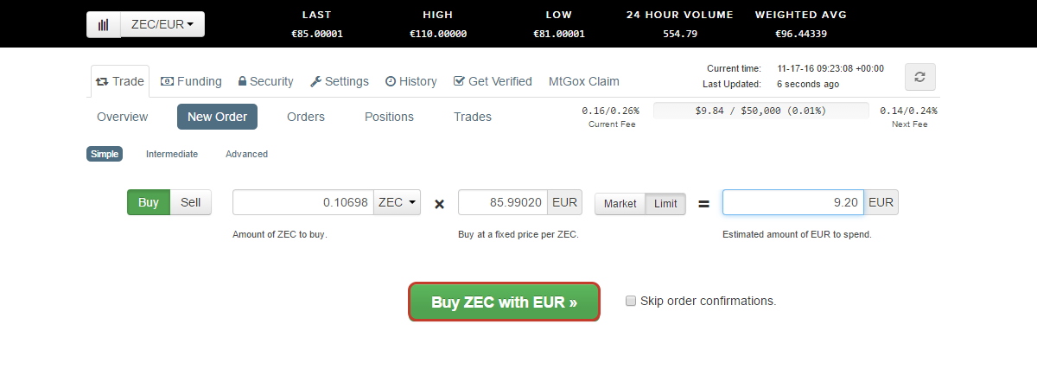Expand the ZEC/EUR pair dropdown
Screen dimensions: 1037x388
click(x=162, y=24)
